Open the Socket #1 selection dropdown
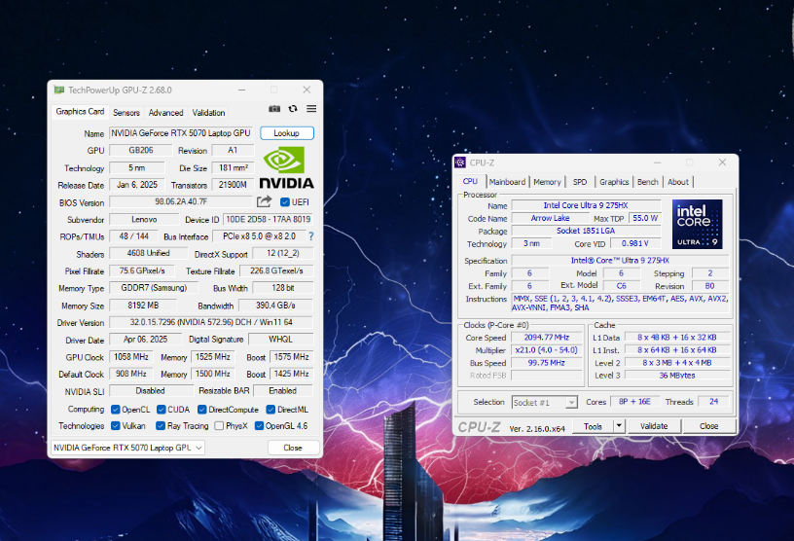Screen dimensions: 794x541 [544, 402]
